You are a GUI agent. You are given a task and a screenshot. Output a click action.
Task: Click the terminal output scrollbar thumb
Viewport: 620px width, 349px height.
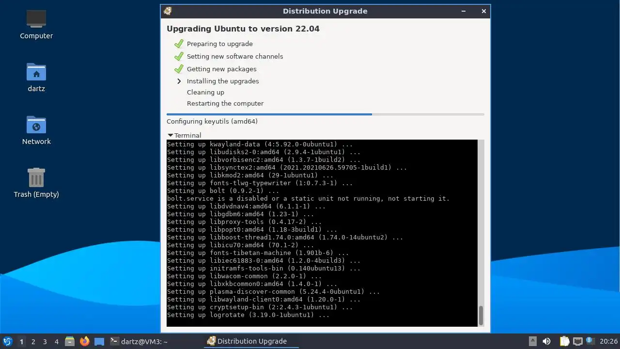(481, 316)
